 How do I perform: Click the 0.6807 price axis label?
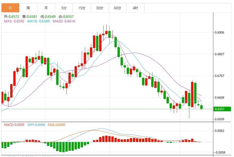pyautogui.click(x=219, y=54)
